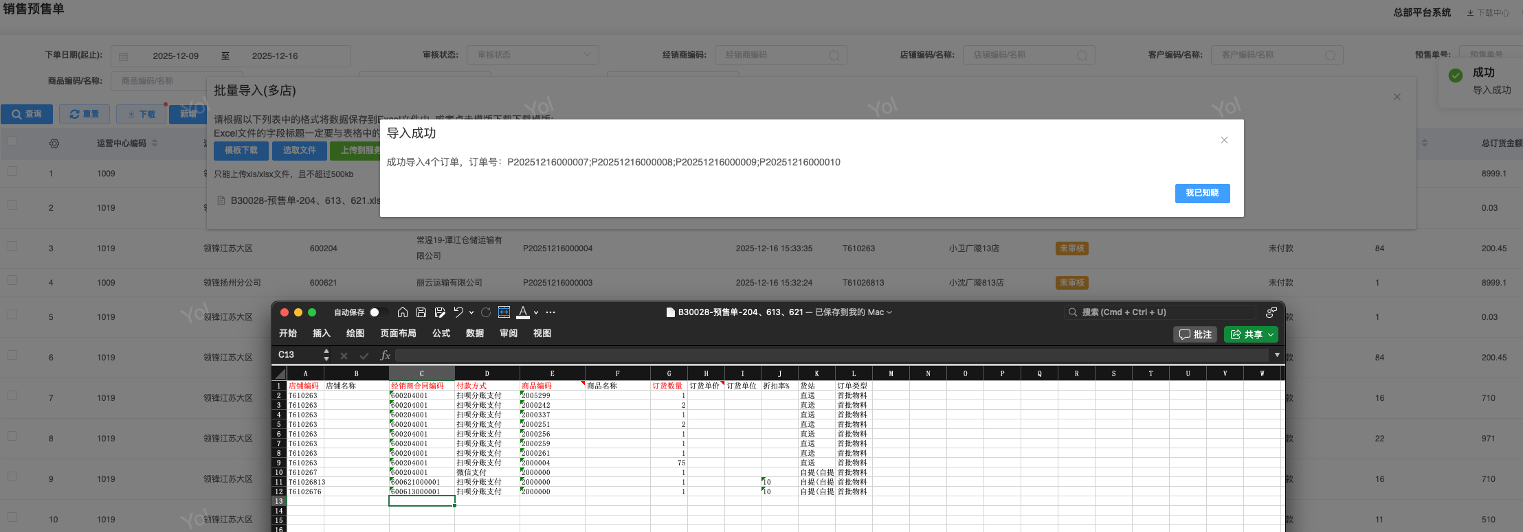Click the more options ellipsis in Excel toolbar
This screenshot has height=532, width=1523.
551,312
